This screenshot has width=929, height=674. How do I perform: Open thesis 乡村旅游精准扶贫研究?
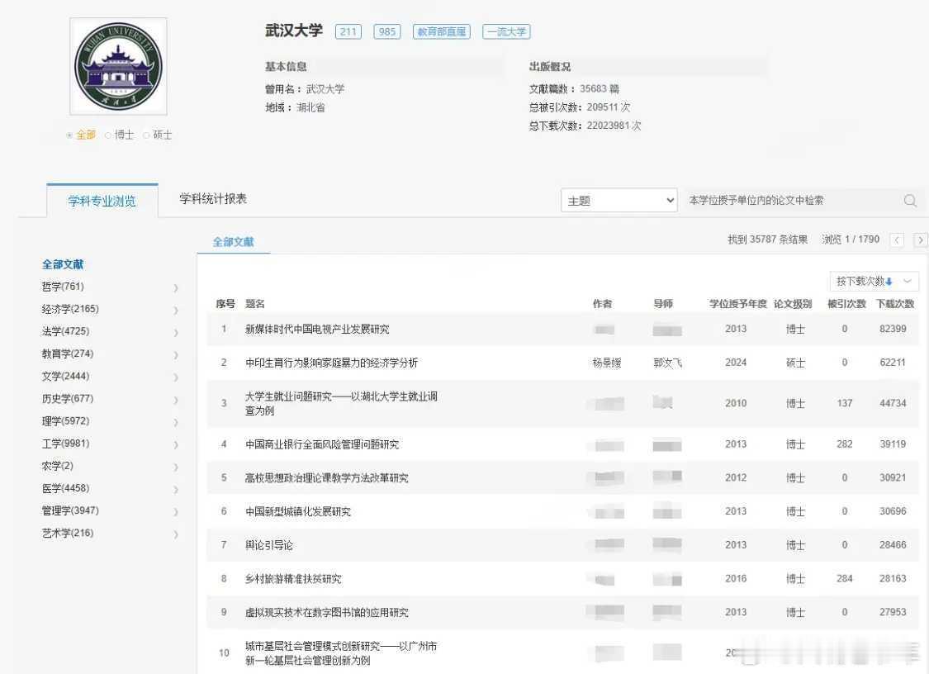(x=293, y=579)
